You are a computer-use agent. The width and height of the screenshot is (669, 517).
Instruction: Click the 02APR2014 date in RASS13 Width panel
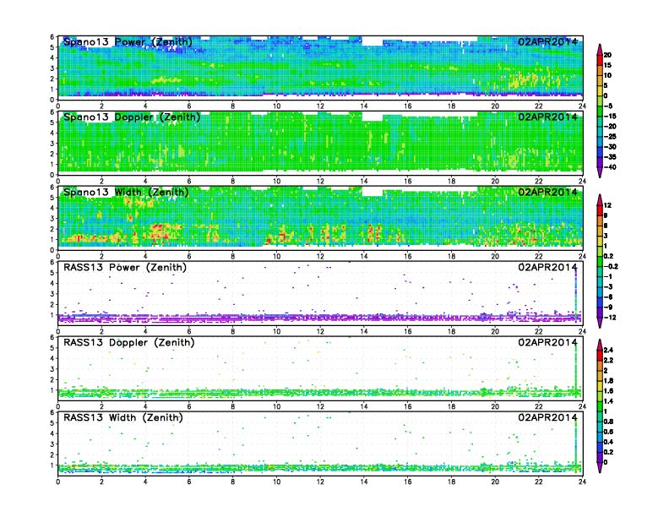(547, 417)
